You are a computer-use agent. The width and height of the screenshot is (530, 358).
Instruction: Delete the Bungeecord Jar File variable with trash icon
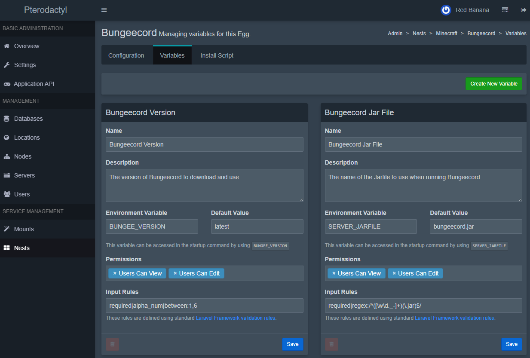pos(331,344)
